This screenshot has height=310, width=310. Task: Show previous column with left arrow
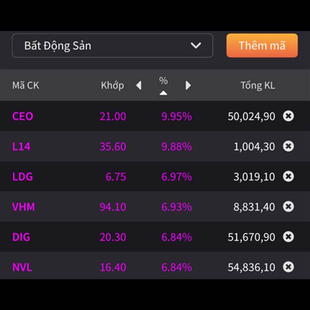139,85
